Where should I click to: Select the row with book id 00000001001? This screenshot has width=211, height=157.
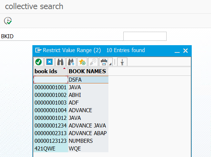click(x=71, y=87)
